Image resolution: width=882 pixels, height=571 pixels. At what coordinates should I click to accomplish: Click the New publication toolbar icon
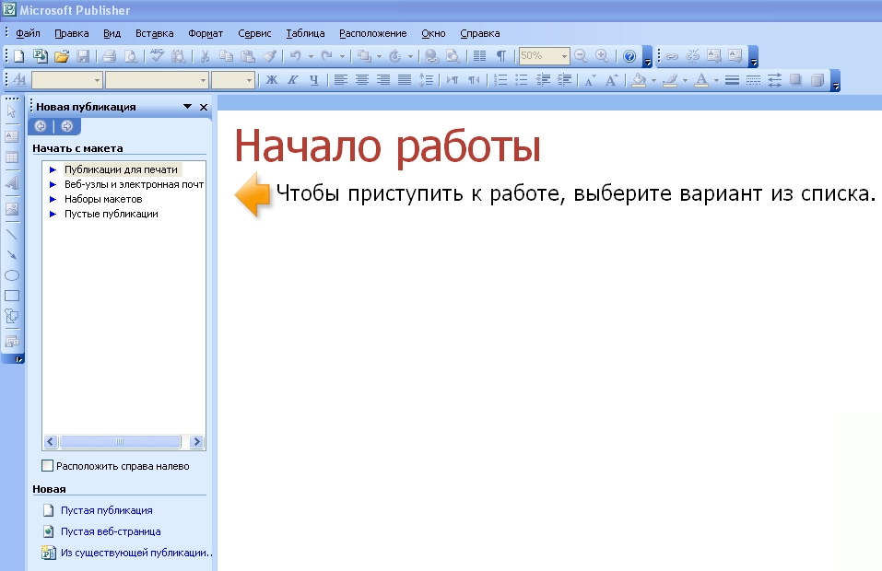[19, 55]
